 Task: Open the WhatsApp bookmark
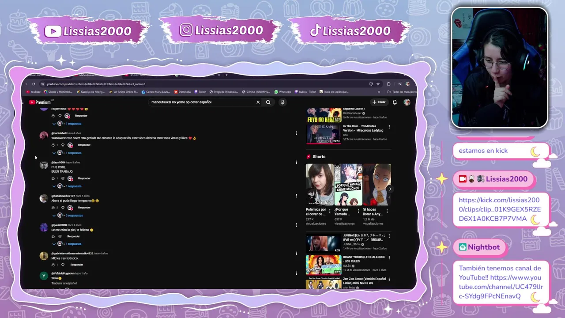[283, 92]
